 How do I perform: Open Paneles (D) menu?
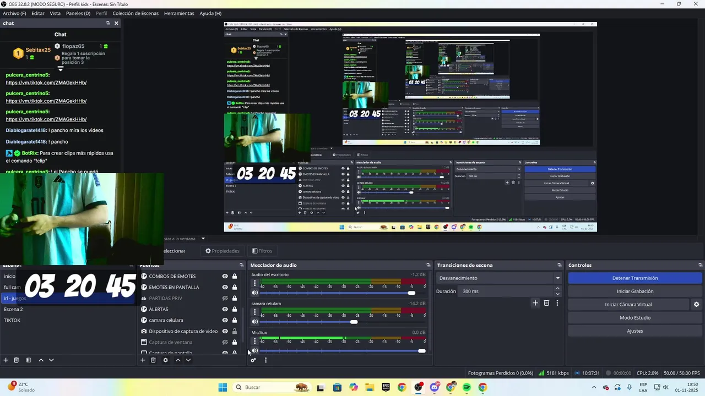[78, 13]
